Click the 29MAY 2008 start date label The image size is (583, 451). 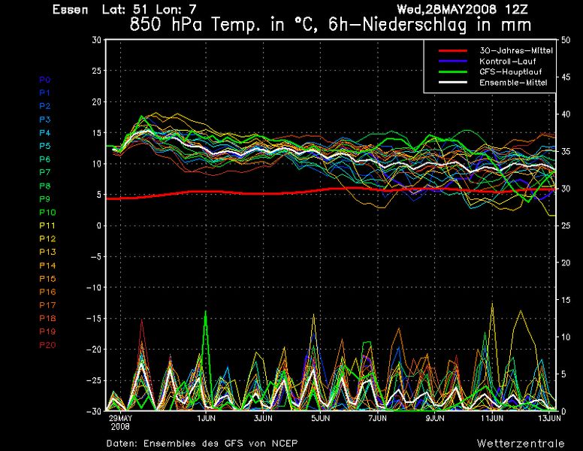click(x=120, y=421)
